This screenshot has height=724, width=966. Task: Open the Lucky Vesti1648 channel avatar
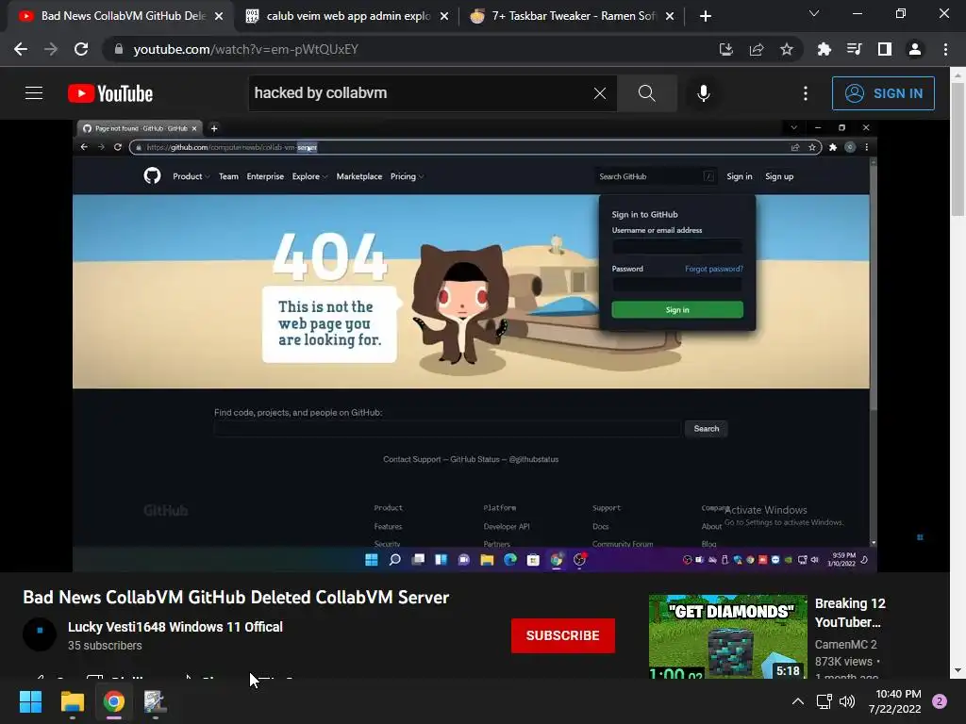pos(40,633)
